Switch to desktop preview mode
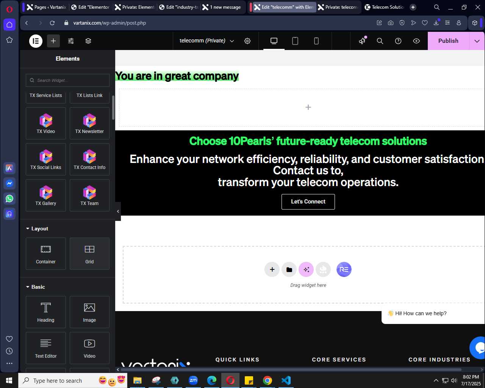 point(274,41)
